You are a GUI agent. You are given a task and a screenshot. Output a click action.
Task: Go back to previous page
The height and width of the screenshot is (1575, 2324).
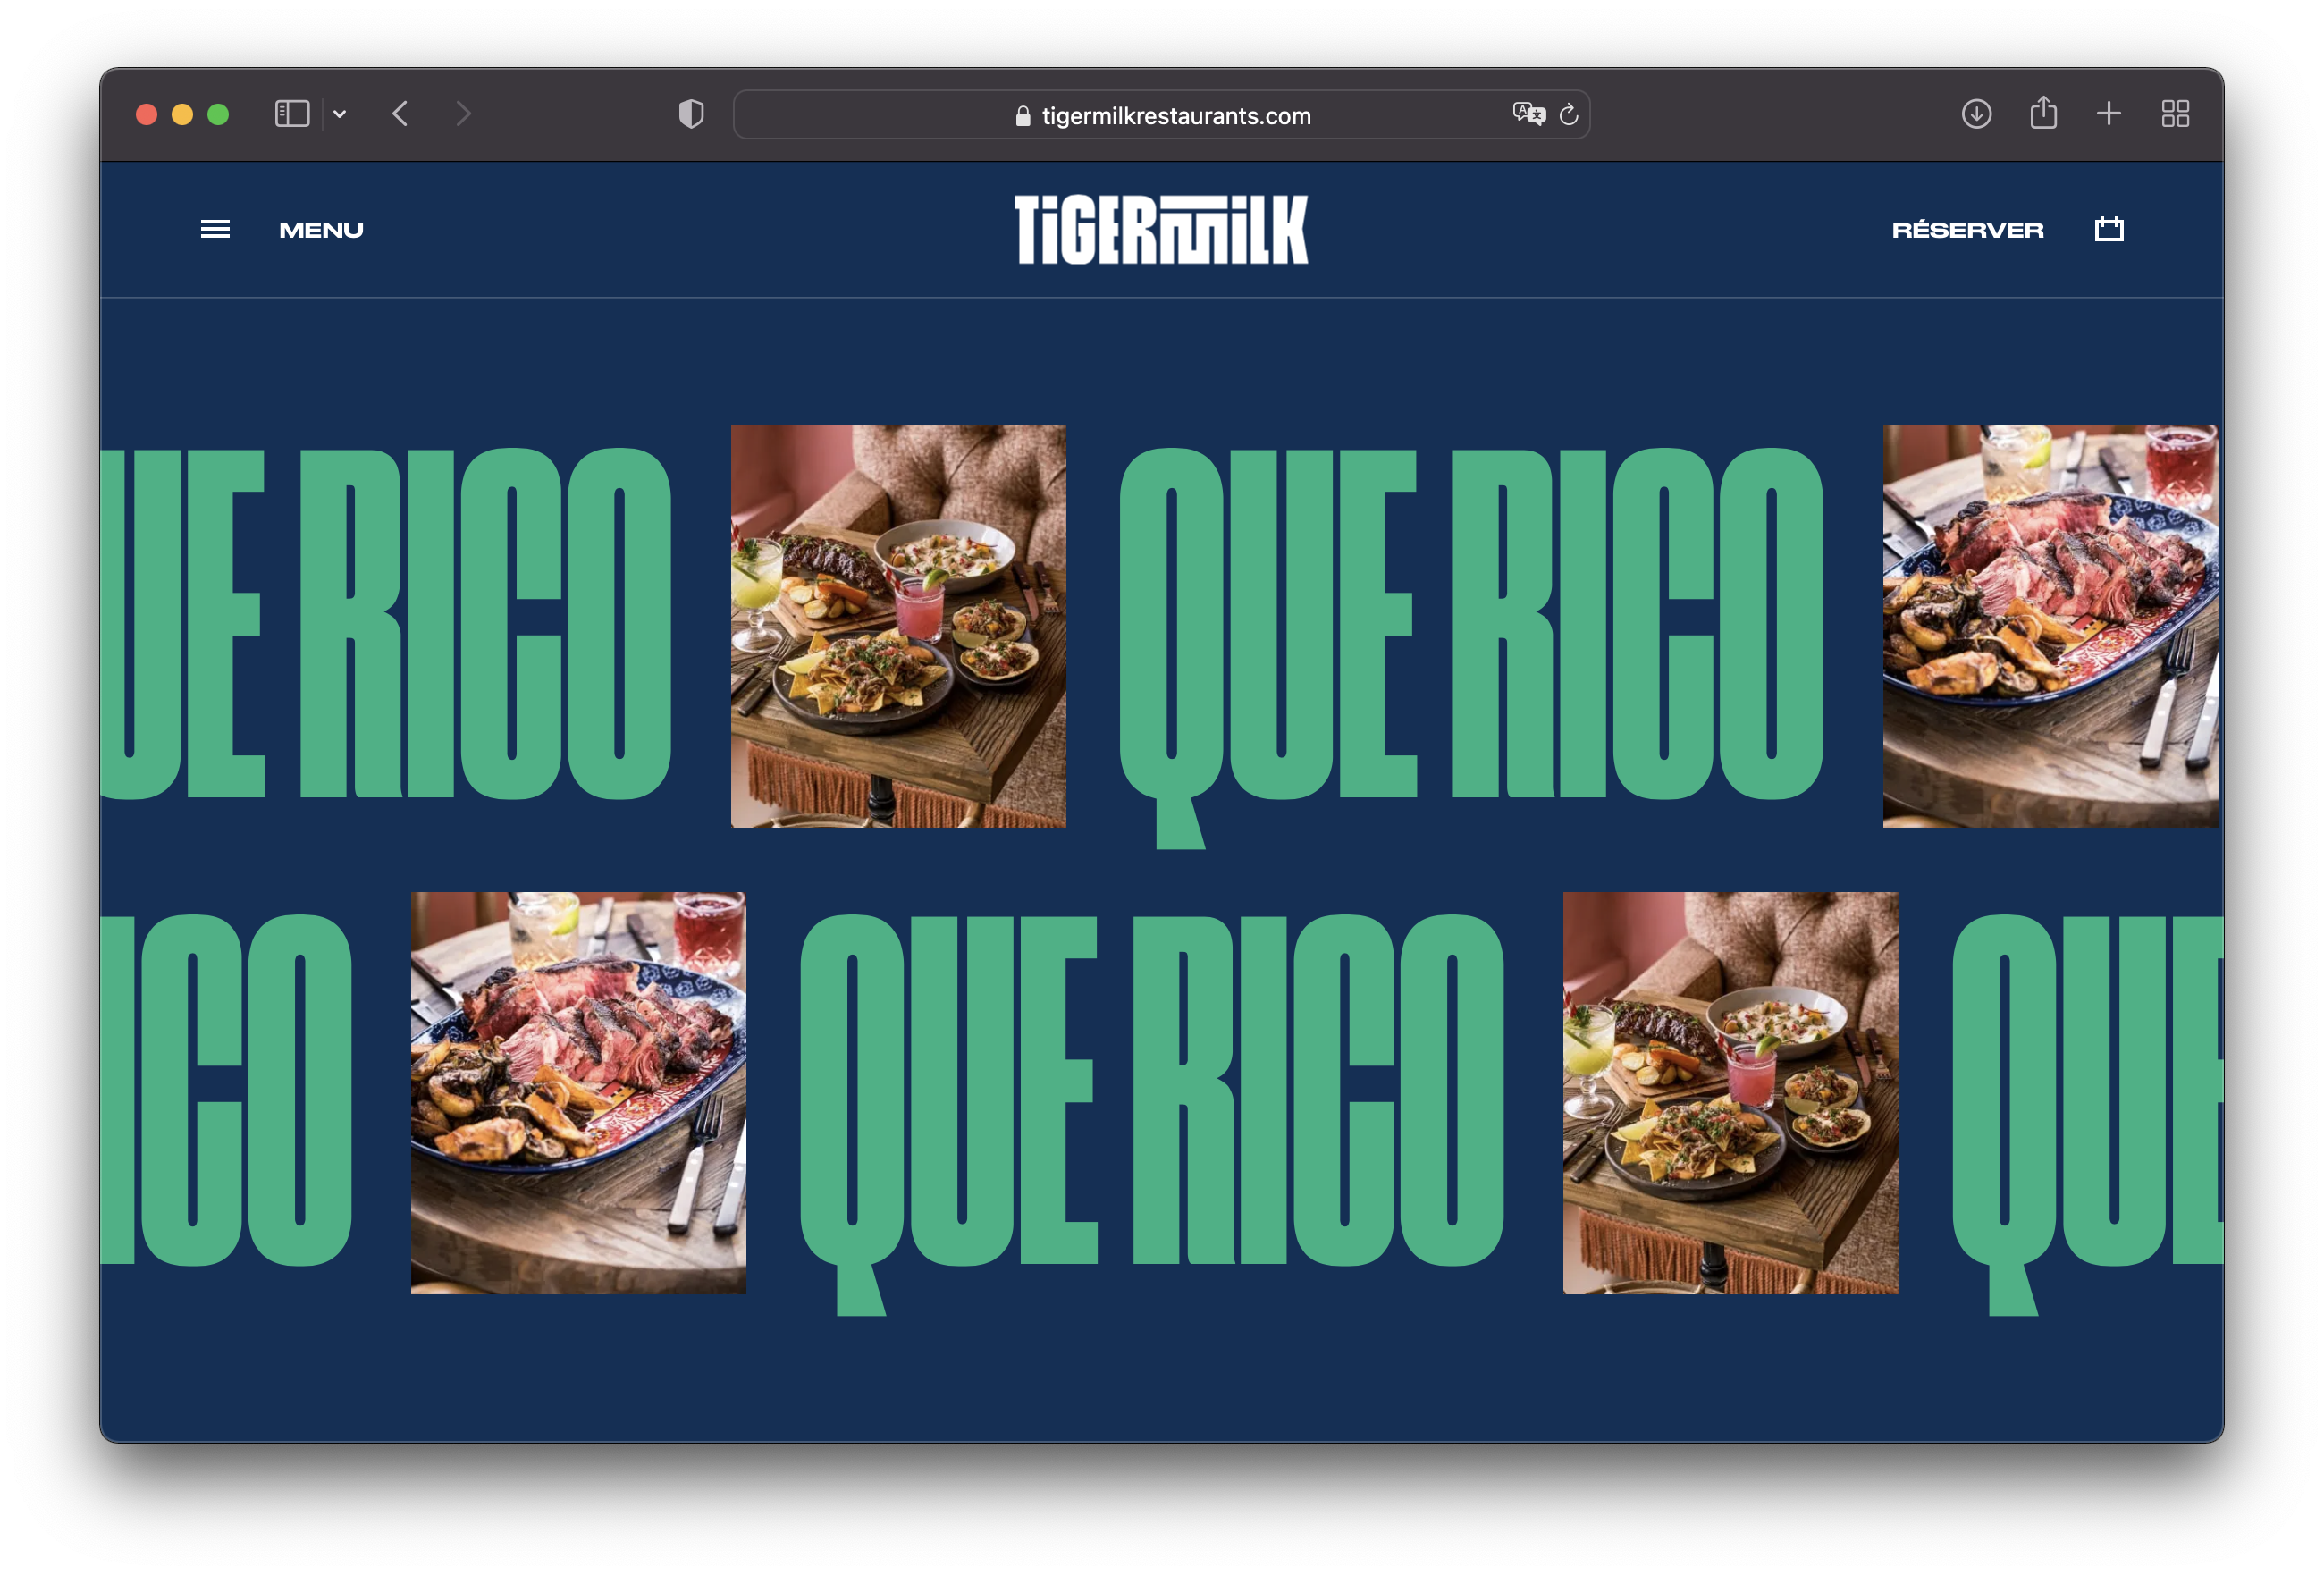click(400, 114)
